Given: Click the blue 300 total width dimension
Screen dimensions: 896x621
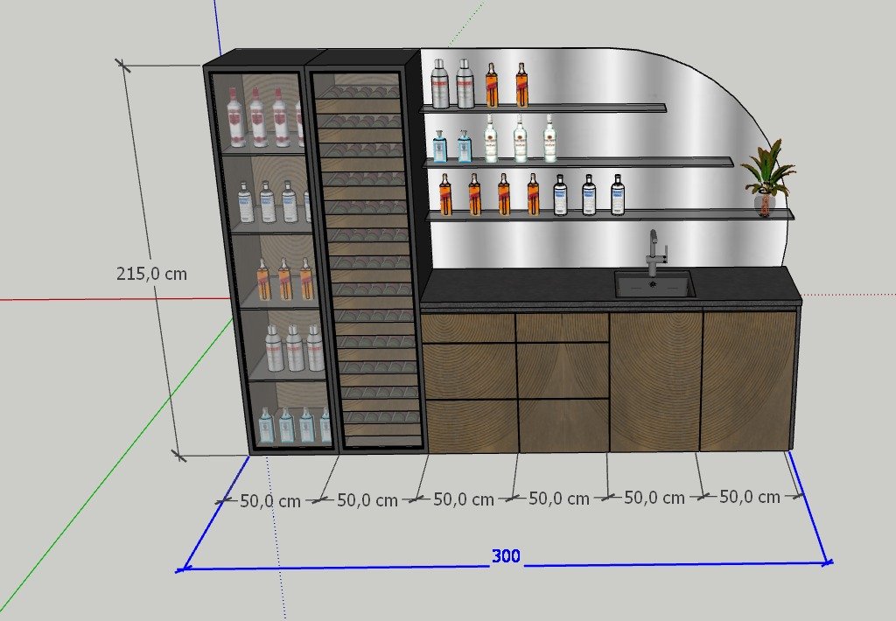Looking at the screenshot, I should [506, 556].
